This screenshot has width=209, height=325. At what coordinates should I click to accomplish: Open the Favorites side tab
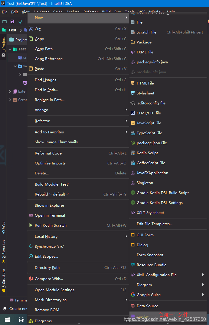click(x=4, y=251)
